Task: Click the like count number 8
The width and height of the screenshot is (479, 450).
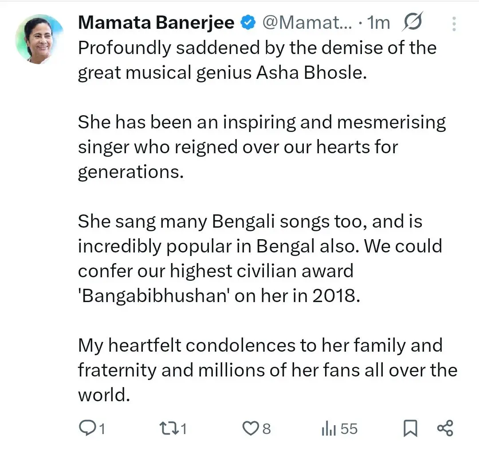Action: click(x=267, y=428)
